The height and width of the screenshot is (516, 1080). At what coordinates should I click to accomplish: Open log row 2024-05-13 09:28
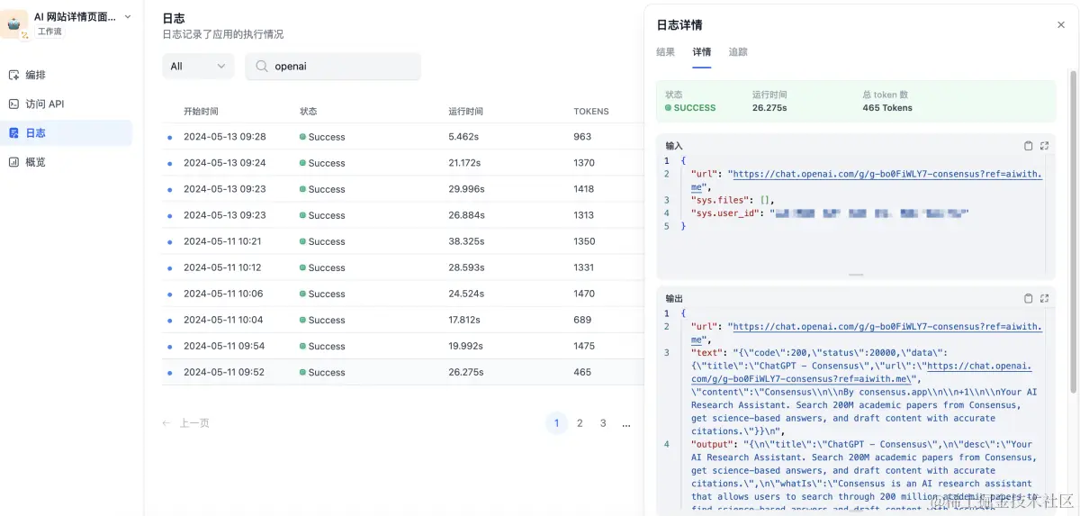tap(402, 137)
